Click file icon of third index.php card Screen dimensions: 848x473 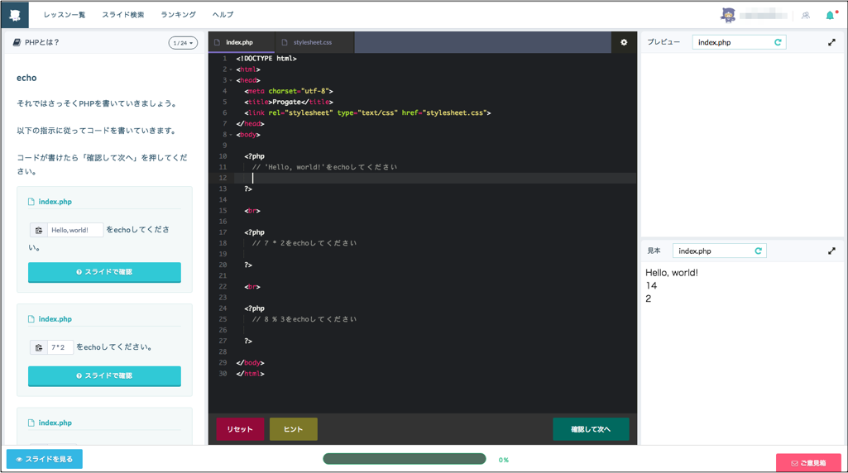tap(31, 423)
